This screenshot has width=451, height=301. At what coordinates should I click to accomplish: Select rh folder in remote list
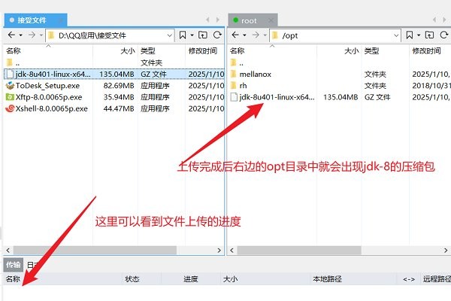pyautogui.click(x=340, y=86)
